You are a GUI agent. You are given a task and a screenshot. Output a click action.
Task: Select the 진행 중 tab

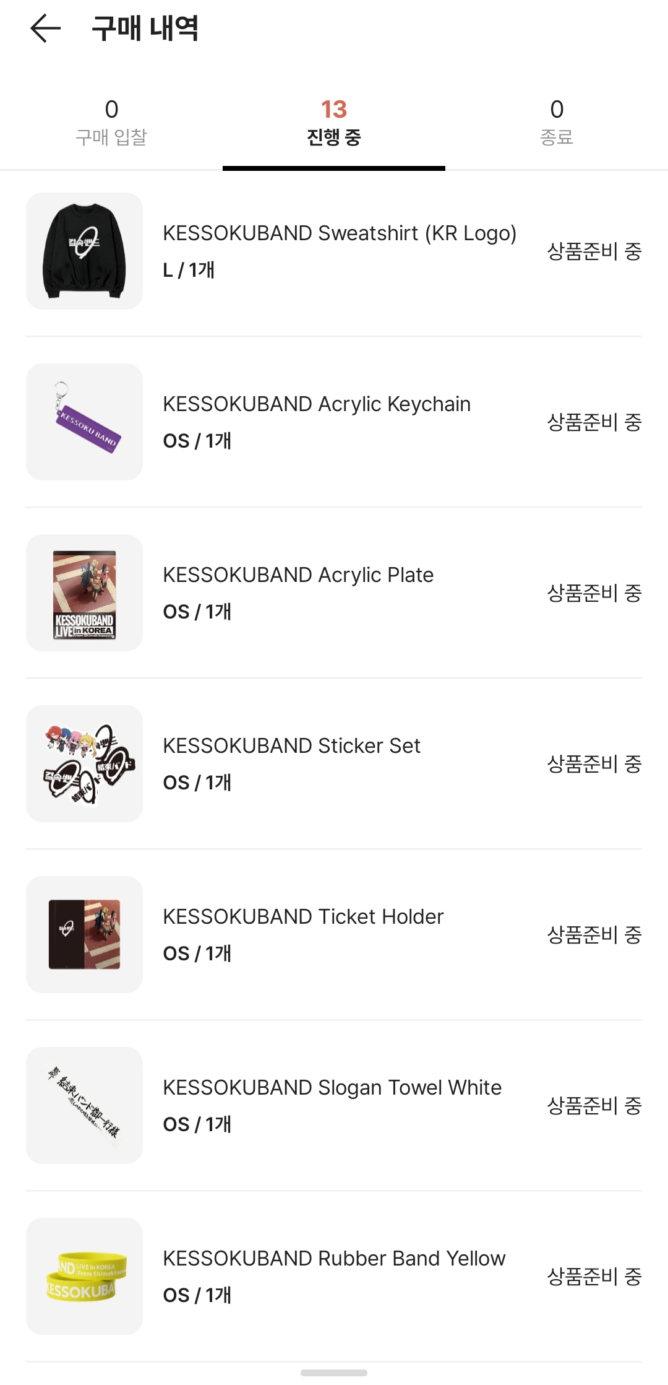tap(334, 123)
